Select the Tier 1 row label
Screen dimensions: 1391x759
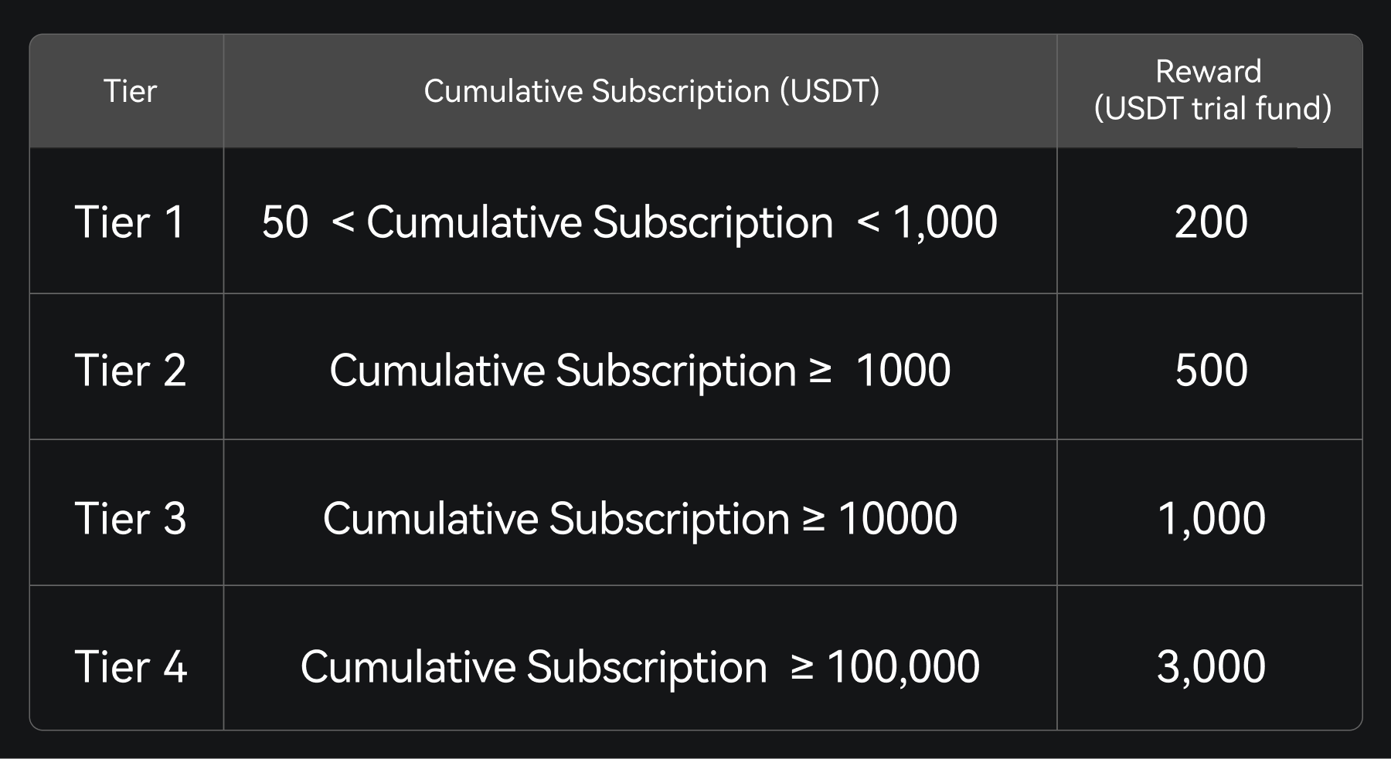tap(130, 222)
